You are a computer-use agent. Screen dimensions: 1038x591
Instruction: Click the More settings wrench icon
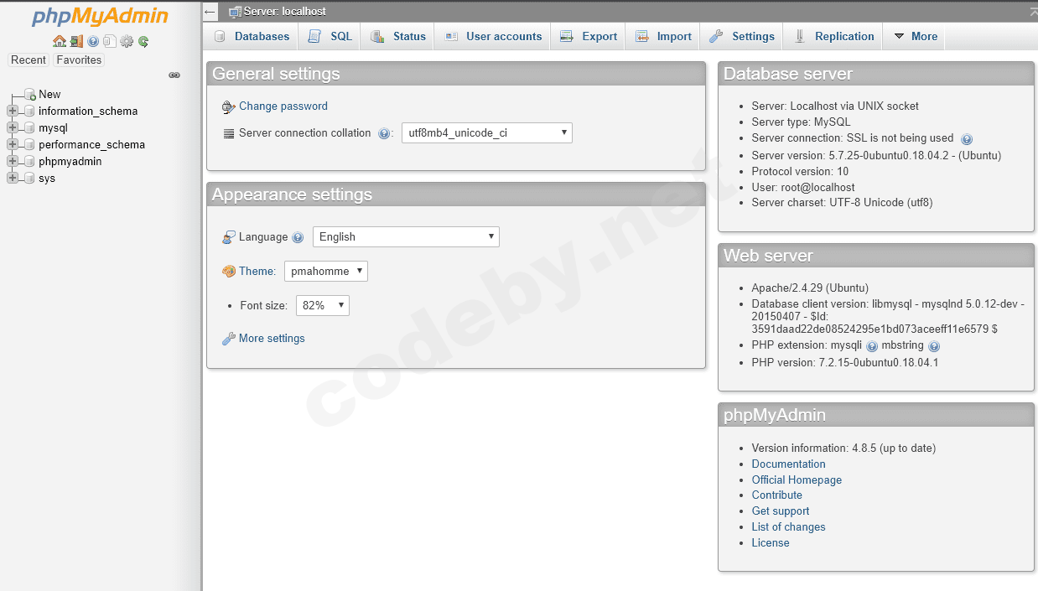coord(229,339)
